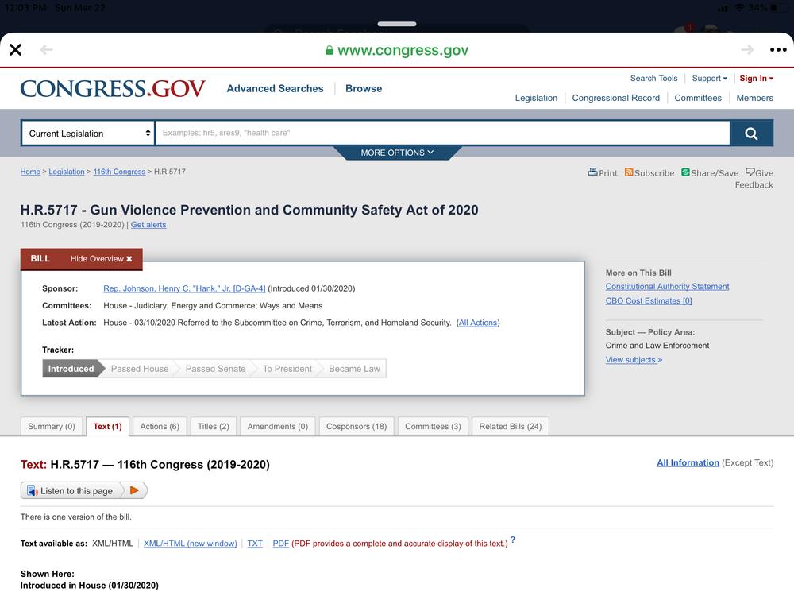Click the magnifying glass search button
This screenshot has height=596, width=794.
[x=751, y=134]
